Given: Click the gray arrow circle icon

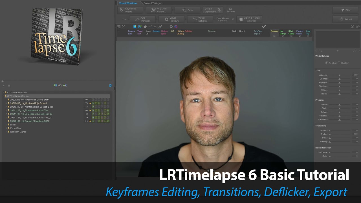Looking at the screenshot, I should 60,85.
